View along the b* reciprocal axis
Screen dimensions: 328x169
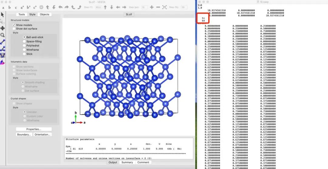click(x=29, y=7)
